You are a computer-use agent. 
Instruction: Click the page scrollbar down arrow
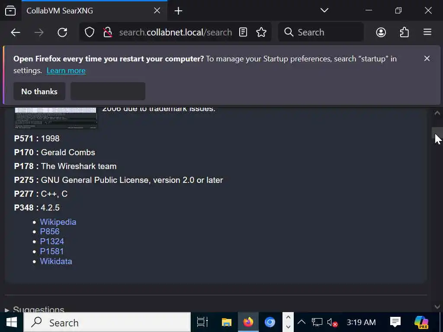437,306
